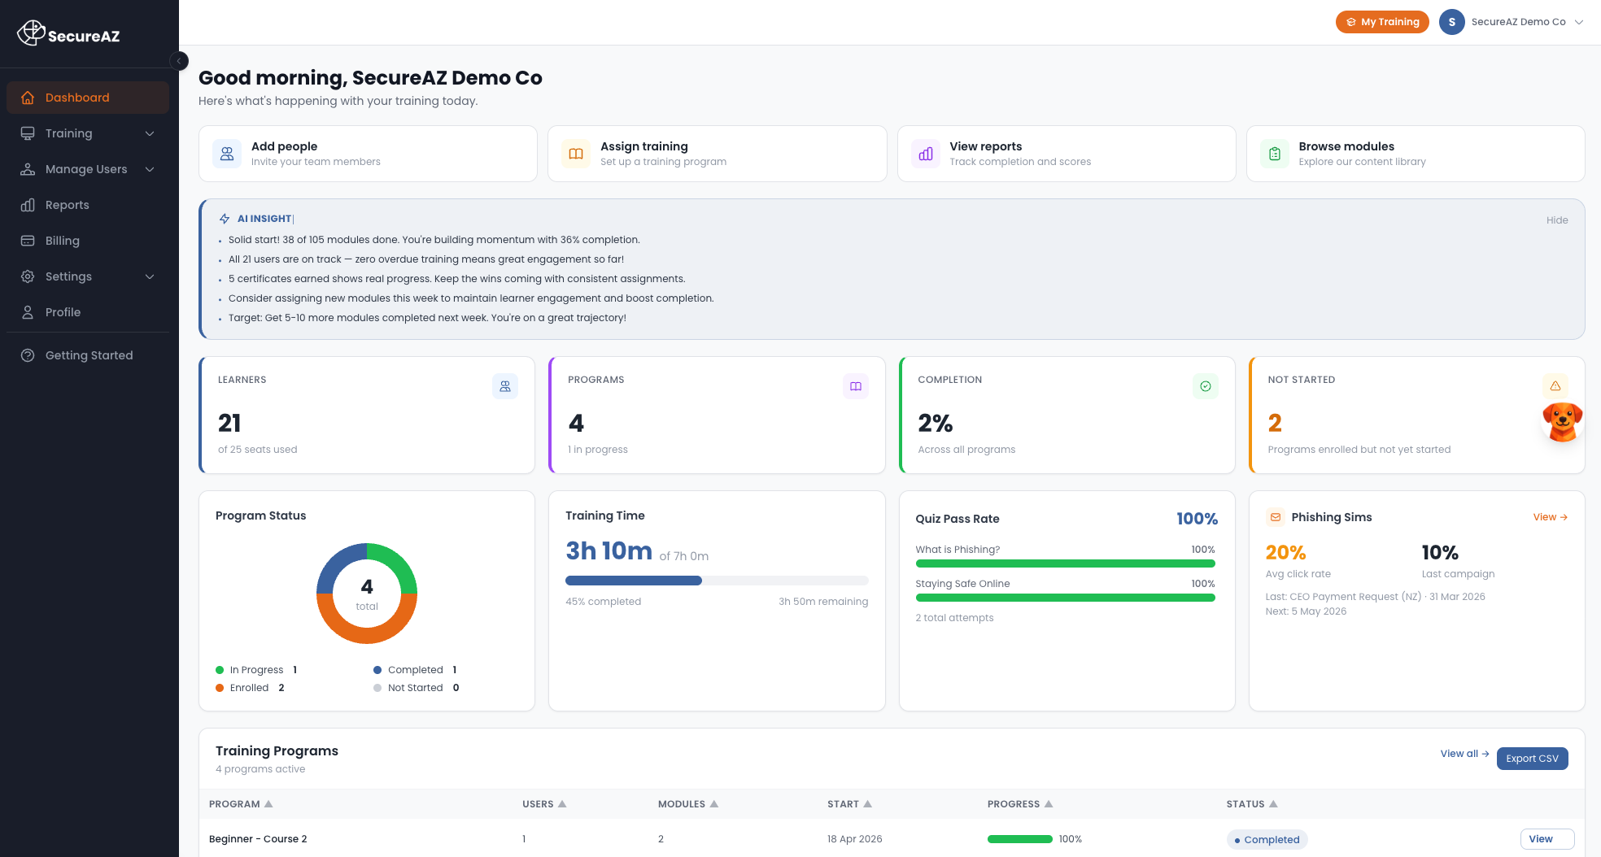Click the Not Started grey legend dot
This screenshot has height=857, width=1601.
coord(377,688)
